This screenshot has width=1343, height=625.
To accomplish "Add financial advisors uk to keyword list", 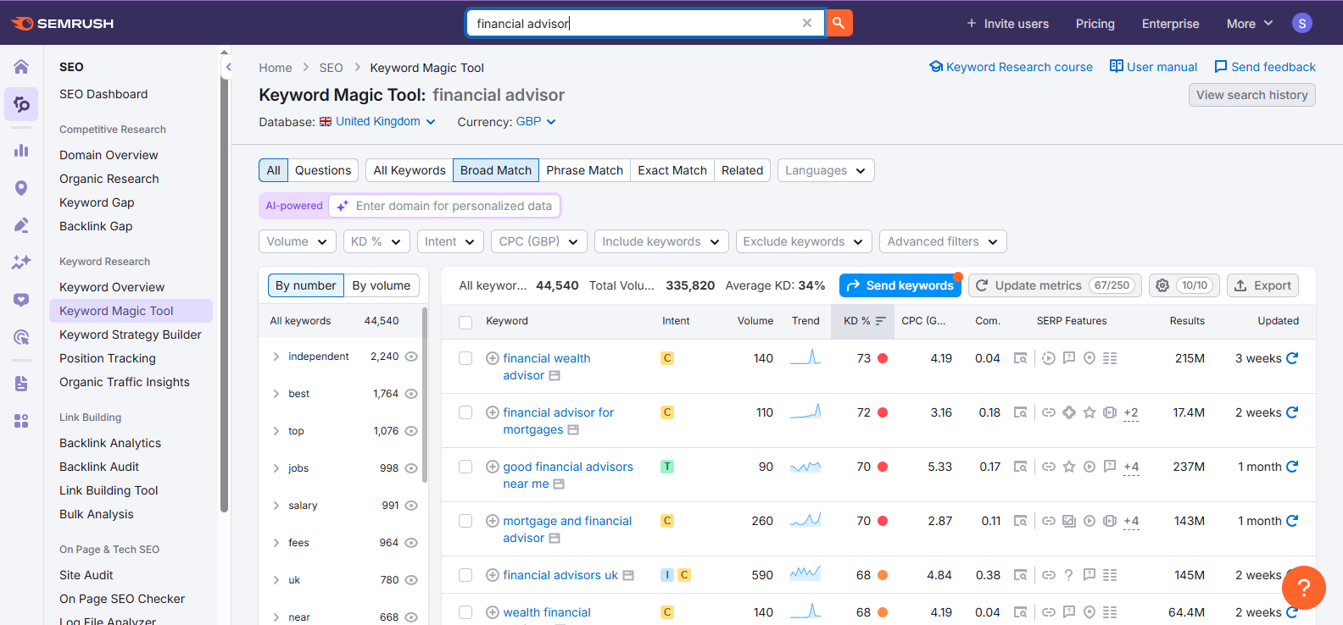I will tap(492, 575).
